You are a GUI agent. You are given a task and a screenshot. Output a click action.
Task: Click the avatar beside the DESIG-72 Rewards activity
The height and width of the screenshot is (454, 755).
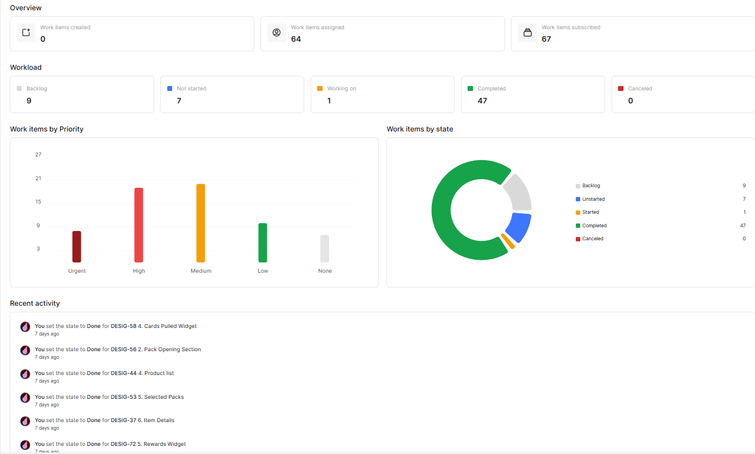[x=25, y=445]
